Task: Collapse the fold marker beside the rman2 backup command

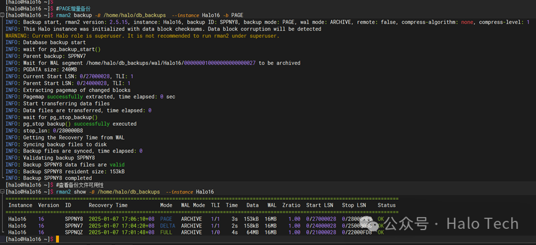Action: tap(2, 16)
